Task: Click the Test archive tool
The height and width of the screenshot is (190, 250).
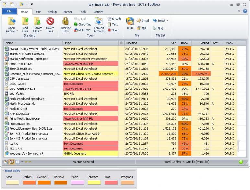Action: 113,24
